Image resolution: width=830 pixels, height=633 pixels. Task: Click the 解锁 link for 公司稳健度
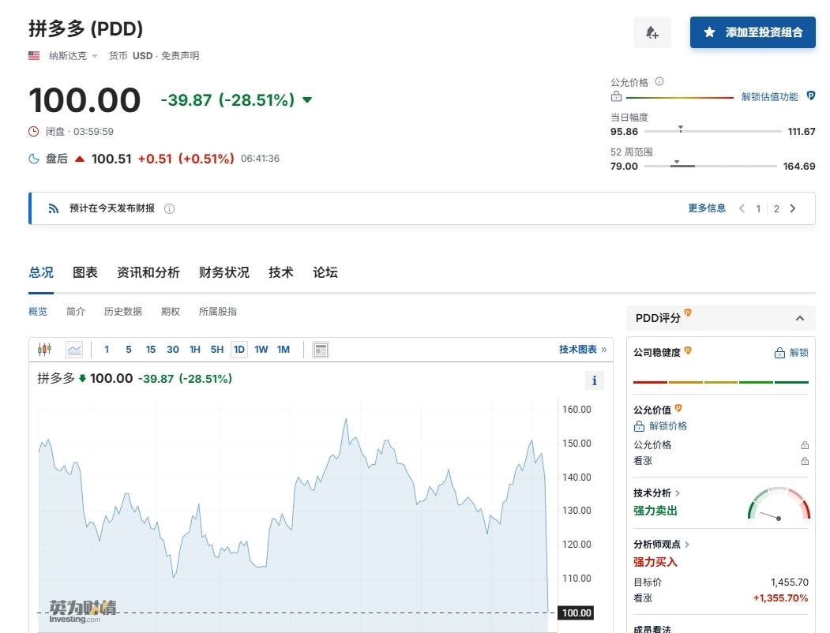tap(791, 353)
